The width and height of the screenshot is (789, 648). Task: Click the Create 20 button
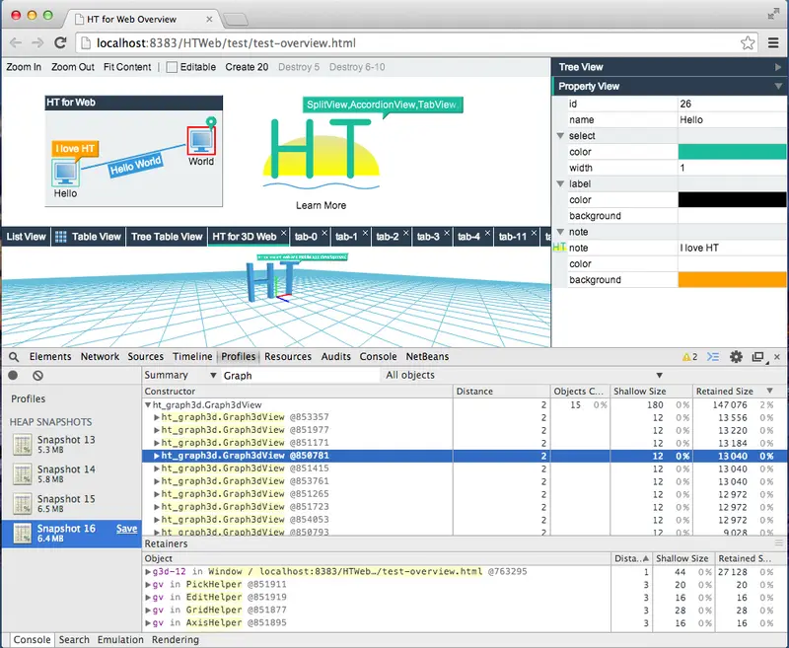tap(247, 67)
